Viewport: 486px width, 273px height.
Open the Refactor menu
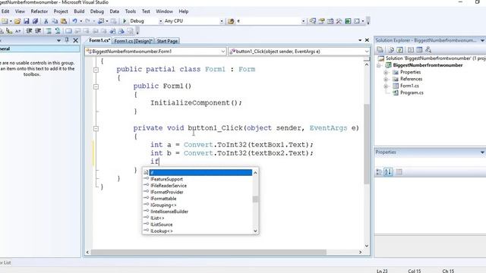[39, 11]
